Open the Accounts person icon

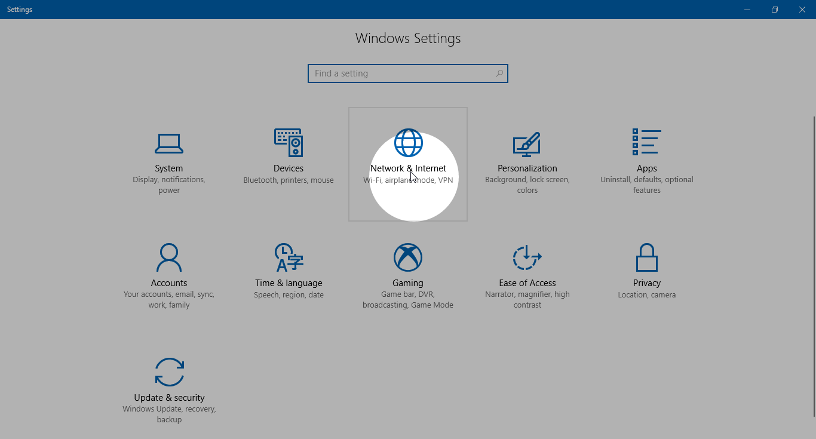click(169, 257)
